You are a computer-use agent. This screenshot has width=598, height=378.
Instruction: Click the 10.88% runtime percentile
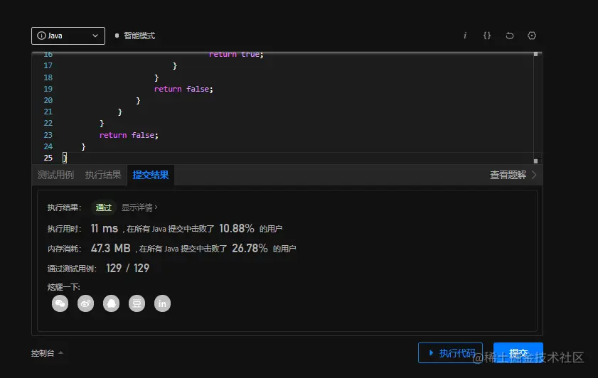[237, 228]
